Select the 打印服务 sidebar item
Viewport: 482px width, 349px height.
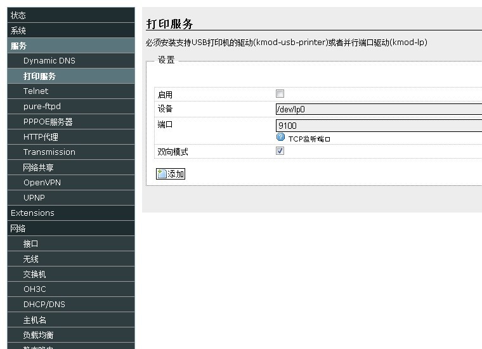71,76
